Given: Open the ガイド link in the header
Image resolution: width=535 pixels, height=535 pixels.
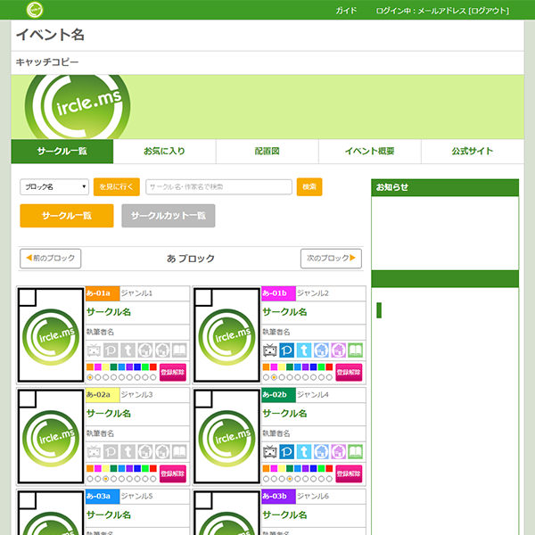Looking at the screenshot, I should 346,11.
